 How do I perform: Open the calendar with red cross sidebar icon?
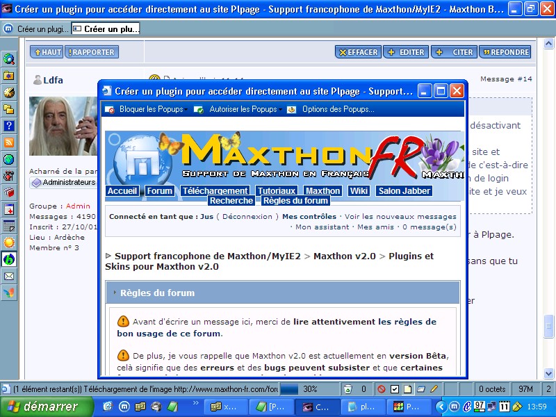pyautogui.click(x=9, y=209)
